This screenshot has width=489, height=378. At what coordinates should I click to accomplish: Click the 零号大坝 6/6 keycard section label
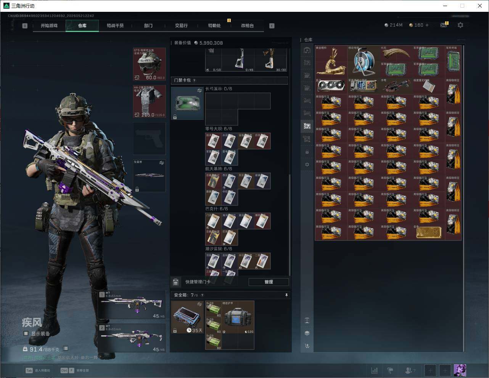coord(219,129)
